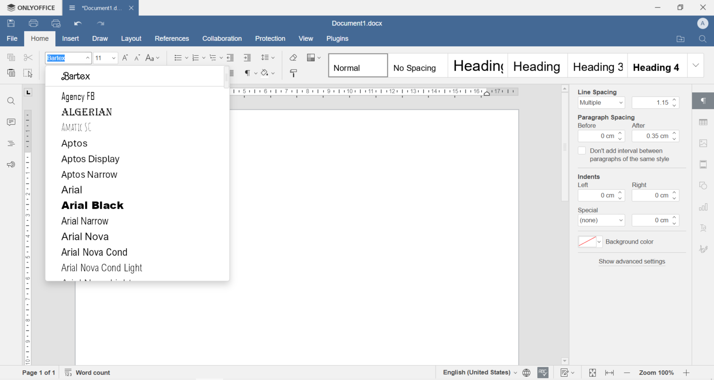Toggle the nonprinting characters paragraph mark button
The image size is (714, 380).
click(x=248, y=73)
